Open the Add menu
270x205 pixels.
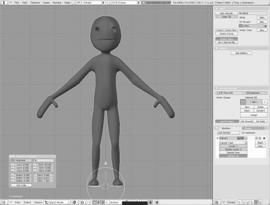[x=24, y=3]
